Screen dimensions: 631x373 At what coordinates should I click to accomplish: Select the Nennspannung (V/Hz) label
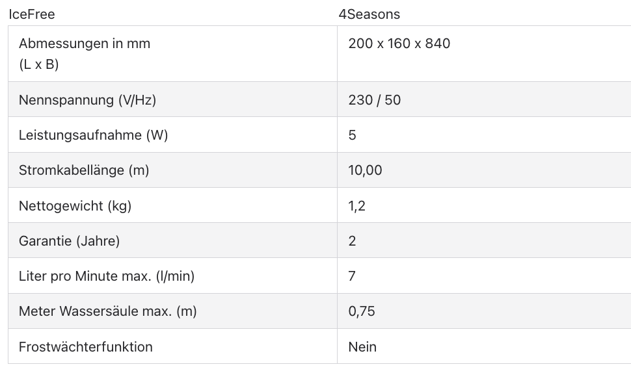pyautogui.click(x=88, y=100)
